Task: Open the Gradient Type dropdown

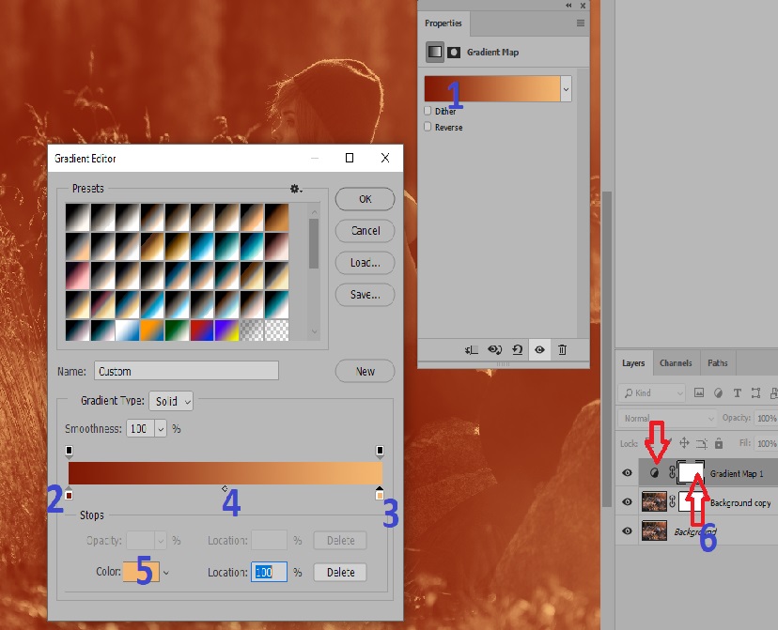Action: (171, 401)
